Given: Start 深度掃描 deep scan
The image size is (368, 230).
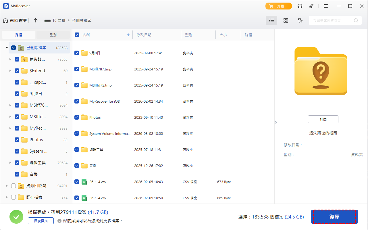Looking at the screenshot, I should [41, 221].
